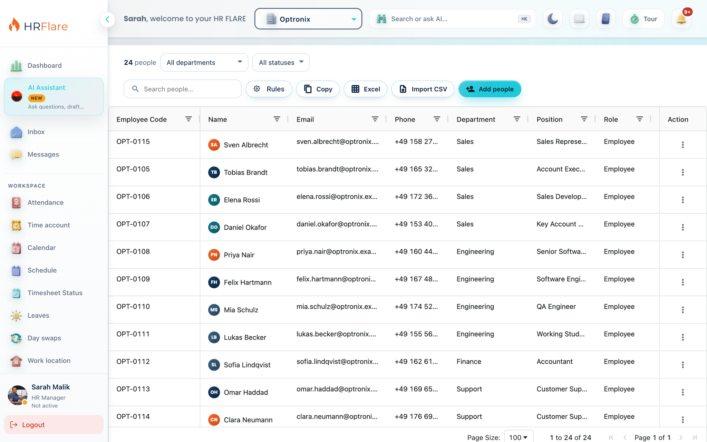Viewport: 707px width, 442px height.
Task: Open notifications bell with 9+ badge
Action: (x=682, y=19)
